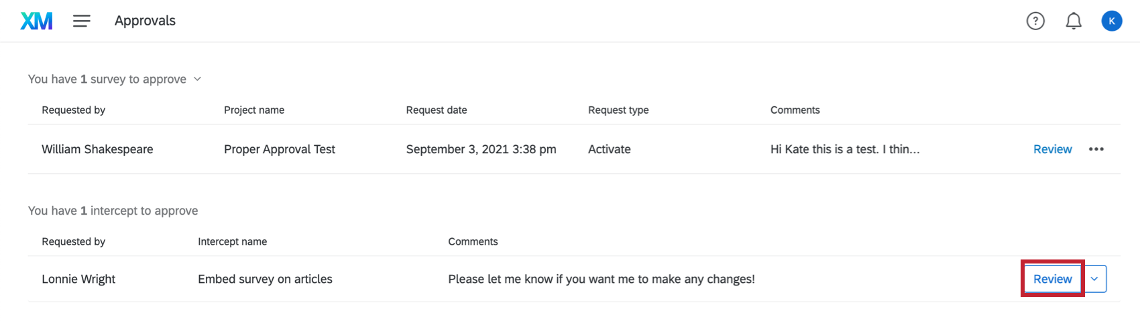Review Lonnie Wright's intercept request
1140x321 pixels.
tap(1052, 279)
